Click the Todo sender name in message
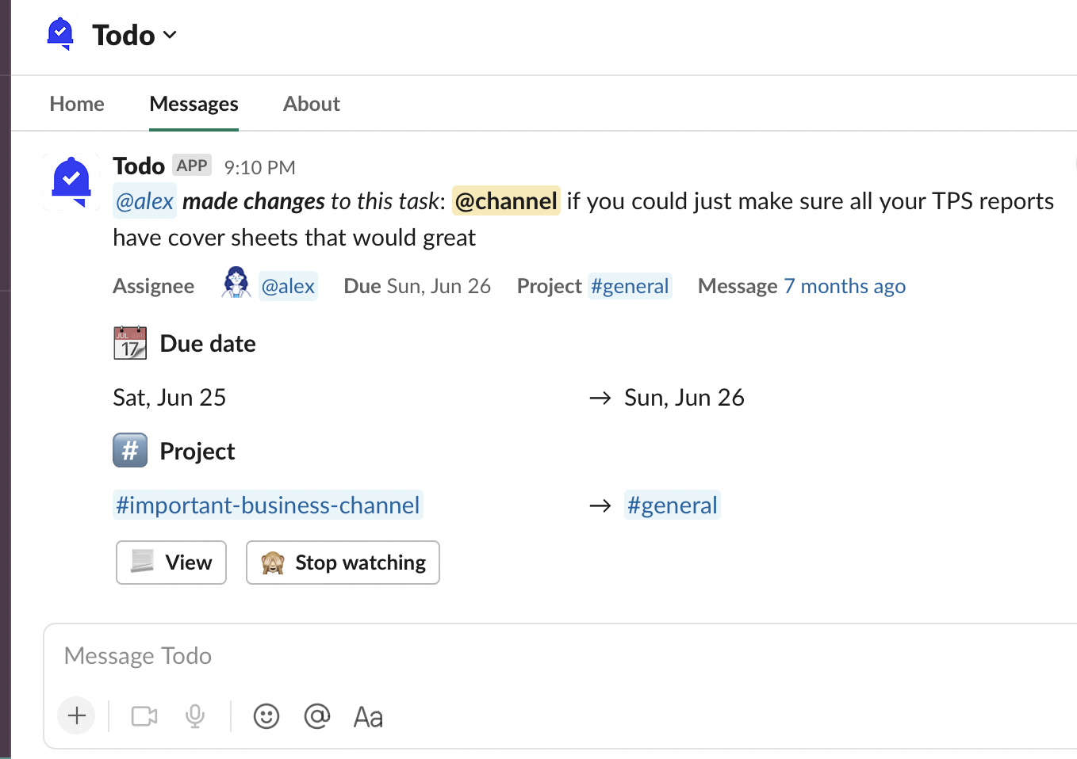1077x759 pixels. (x=139, y=166)
